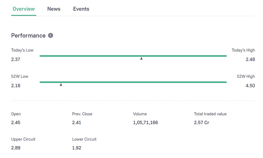
Task: Click the 52W High value 4.50
Action: click(x=250, y=86)
